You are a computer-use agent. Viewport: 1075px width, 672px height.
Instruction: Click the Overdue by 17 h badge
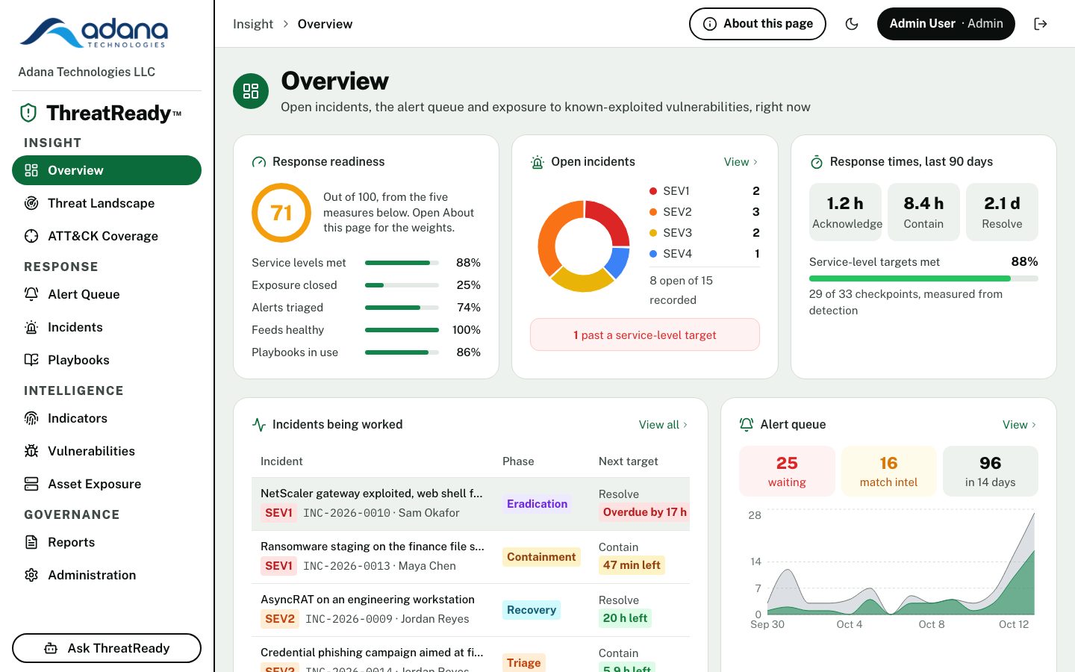point(644,512)
